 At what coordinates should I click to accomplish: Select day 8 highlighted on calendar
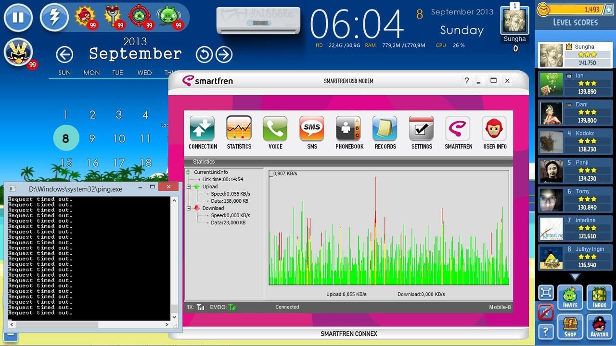[x=65, y=138]
